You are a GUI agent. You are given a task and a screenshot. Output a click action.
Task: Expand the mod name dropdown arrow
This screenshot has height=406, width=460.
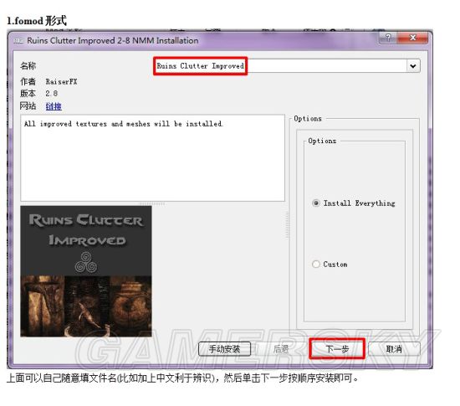click(413, 66)
